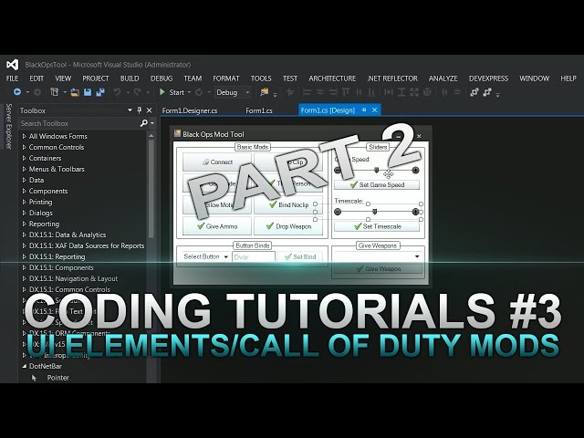Click the Give Ammo button
Image resolution: width=584 pixels, height=438 pixels.
(217, 226)
